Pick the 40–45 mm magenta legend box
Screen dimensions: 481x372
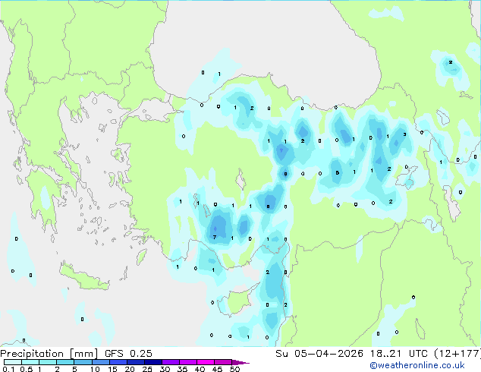(x=206, y=362)
